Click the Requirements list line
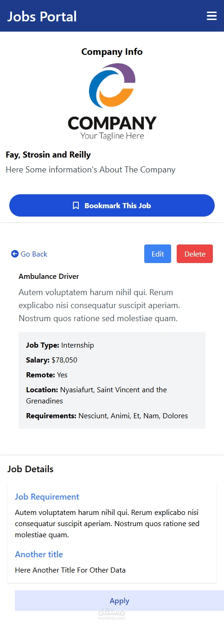Screen dimensions: 224x633 click(x=107, y=416)
